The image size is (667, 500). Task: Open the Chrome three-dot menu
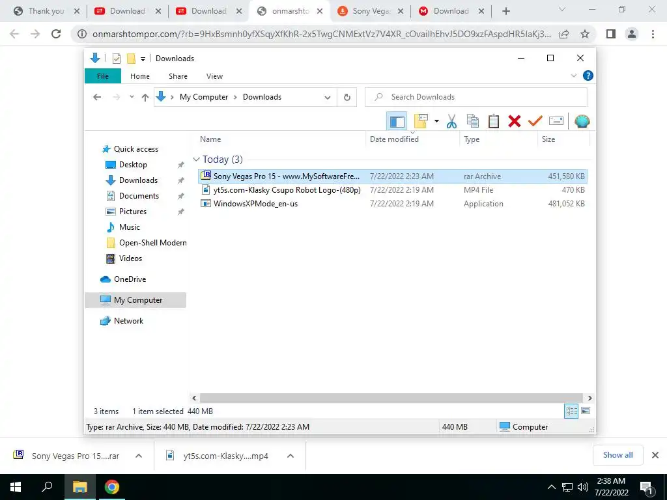(x=653, y=34)
